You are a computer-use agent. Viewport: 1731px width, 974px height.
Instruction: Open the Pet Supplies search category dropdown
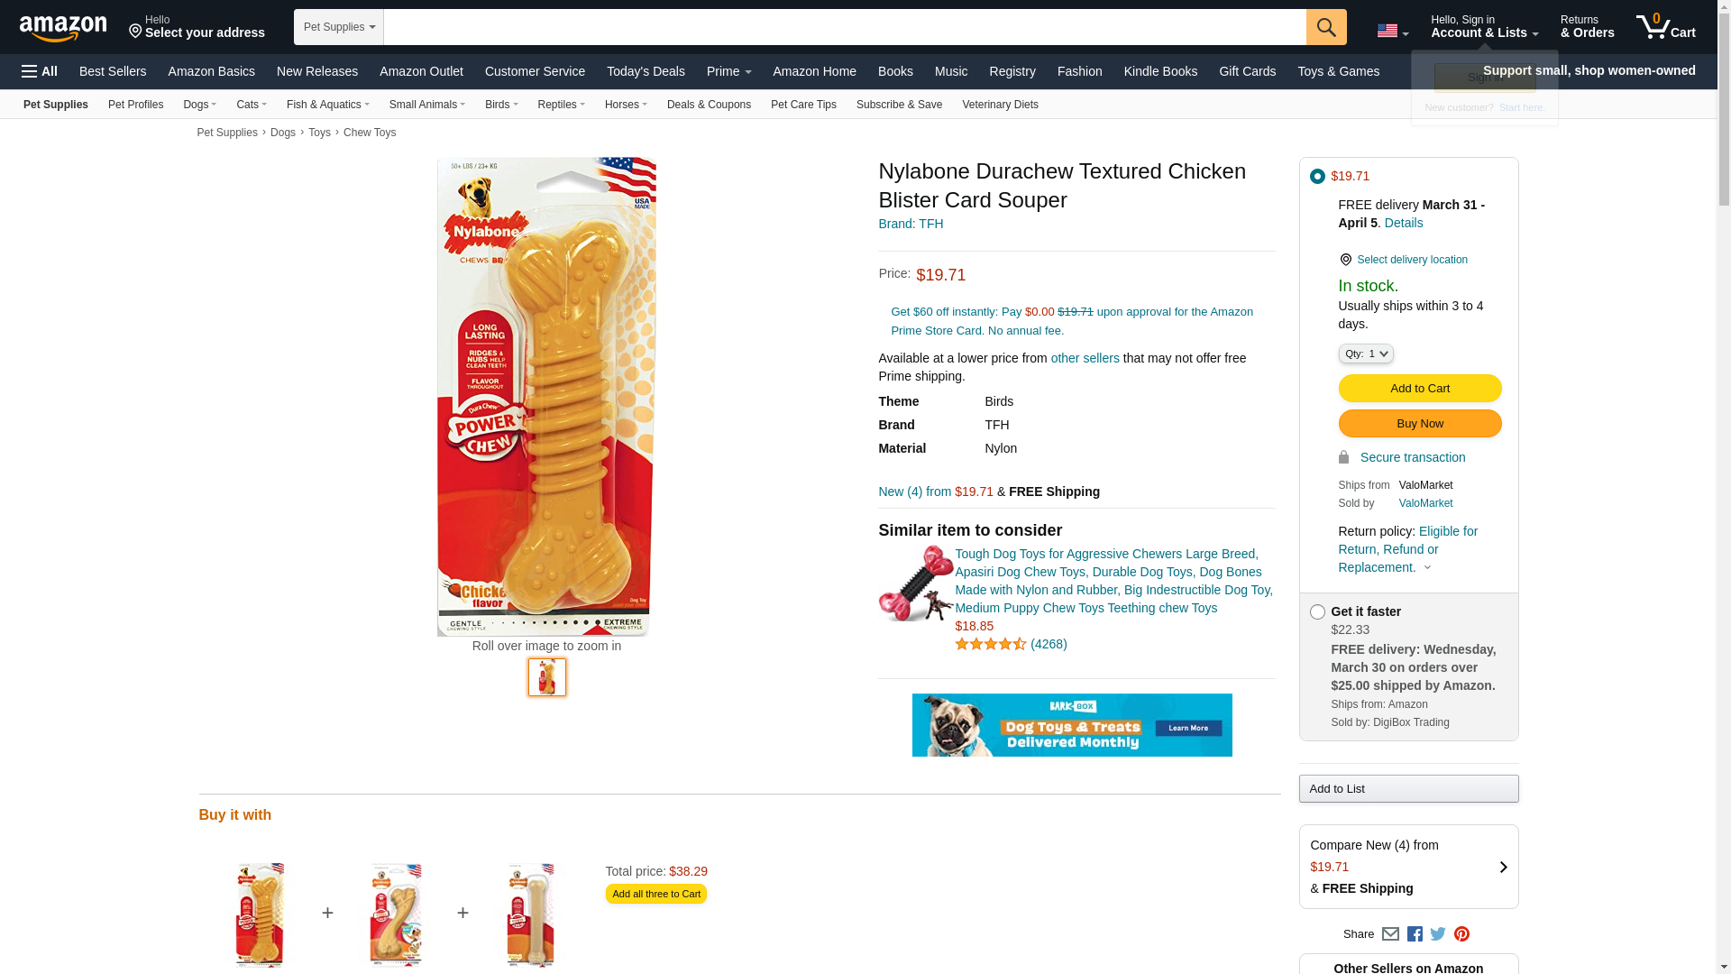tap(339, 27)
